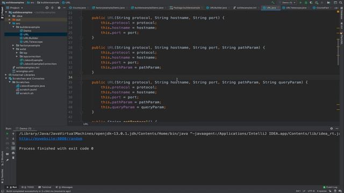Expand the .idea folder
Viewport: 344px width, 193px height.
(10, 16)
